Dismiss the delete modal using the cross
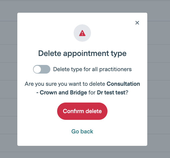This screenshot has width=170, height=158. click(137, 23)
